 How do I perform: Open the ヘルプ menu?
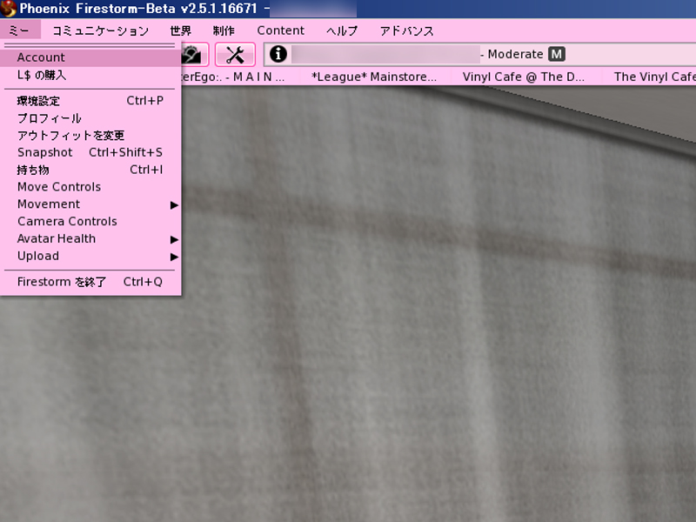coord(342,30)
